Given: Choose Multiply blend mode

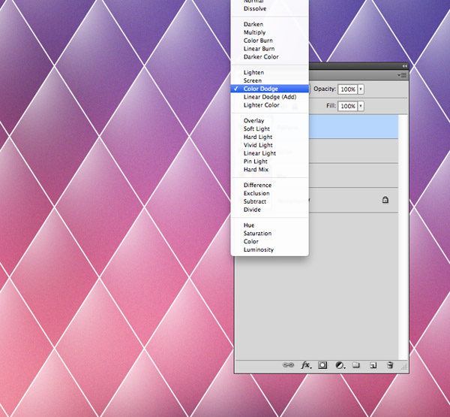Looking at the screenshot, I should pos(254,32).
